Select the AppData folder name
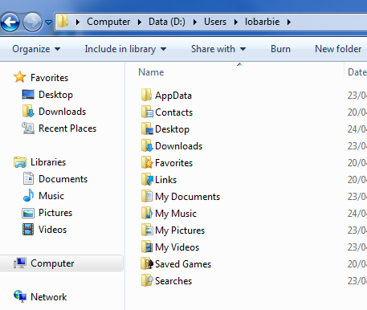367x310 pixels. 173,96
